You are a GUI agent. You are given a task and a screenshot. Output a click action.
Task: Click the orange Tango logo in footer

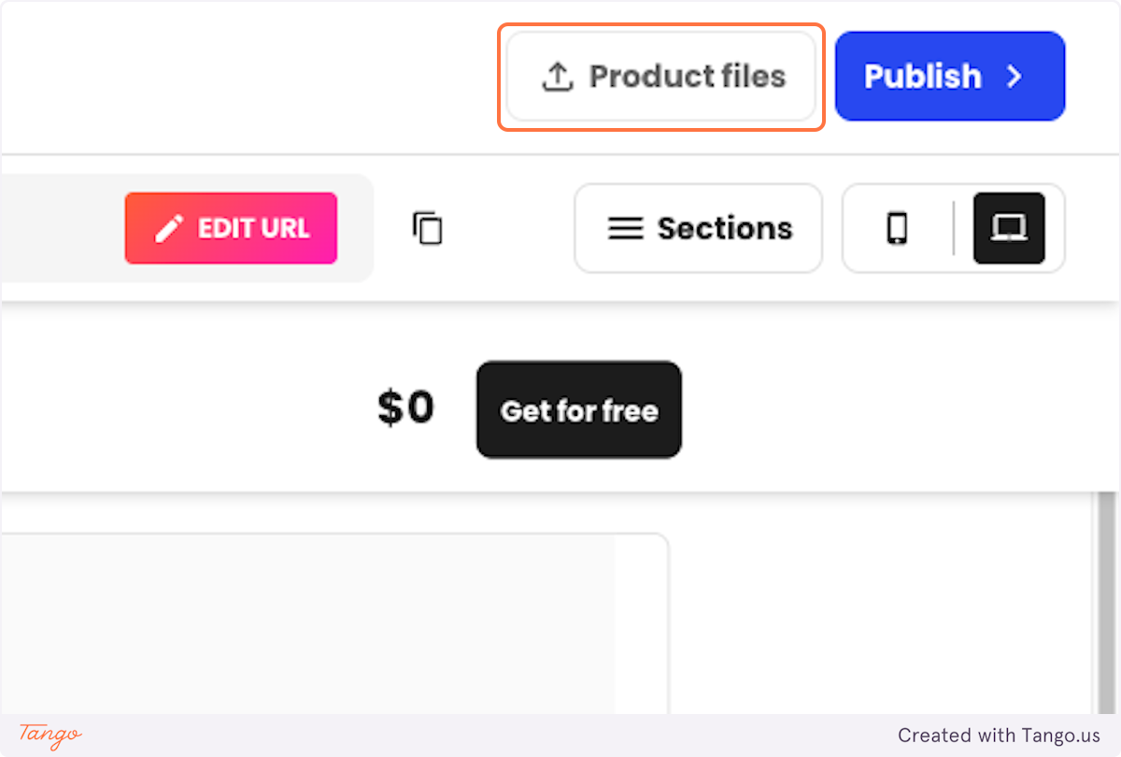[50, 736]
